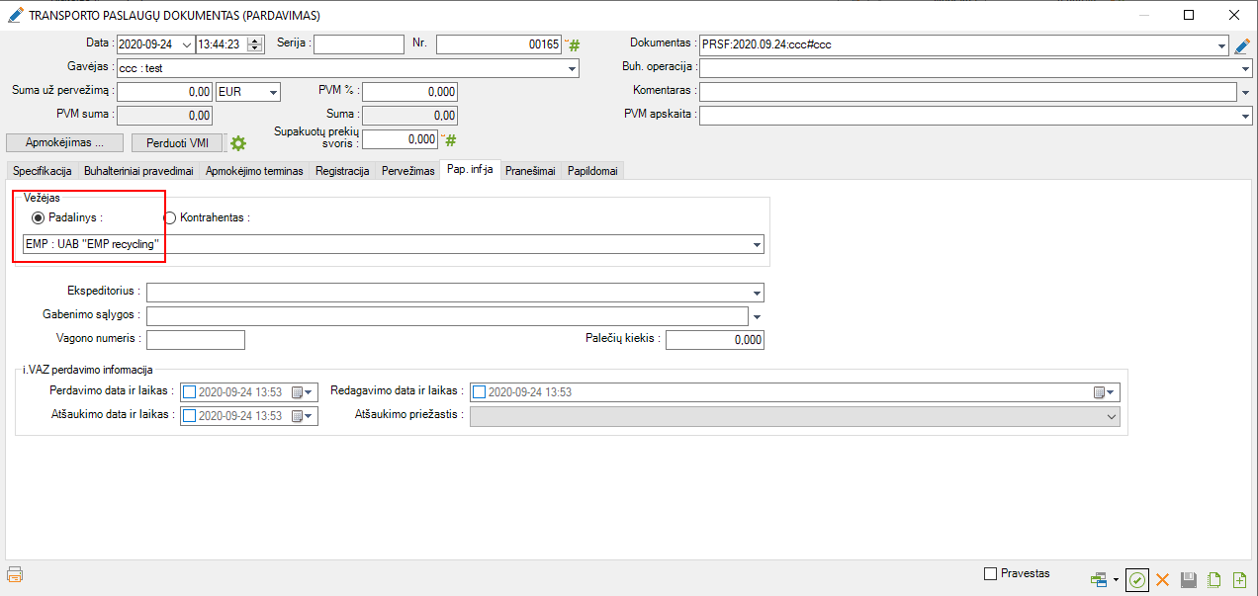Click the Palečių kiekis input field
Image resolution: width=1258 pixels, height=596 pixels.
[715, 340]
